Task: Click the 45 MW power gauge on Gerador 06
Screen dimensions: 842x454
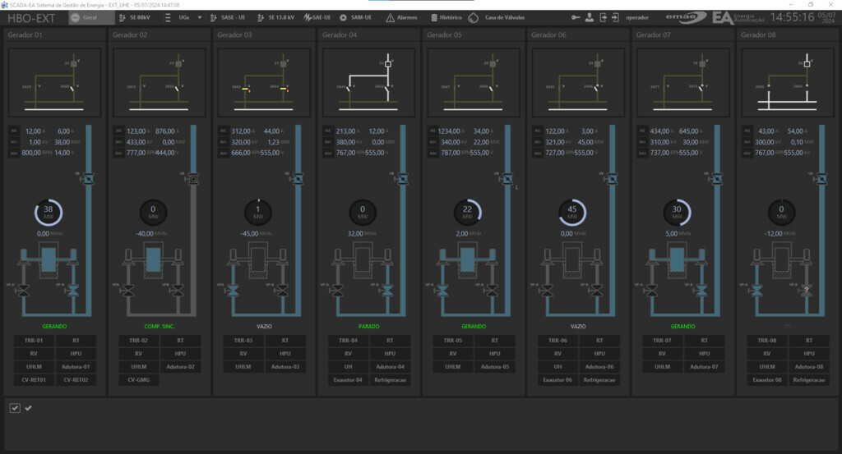Action: point(572,212)
